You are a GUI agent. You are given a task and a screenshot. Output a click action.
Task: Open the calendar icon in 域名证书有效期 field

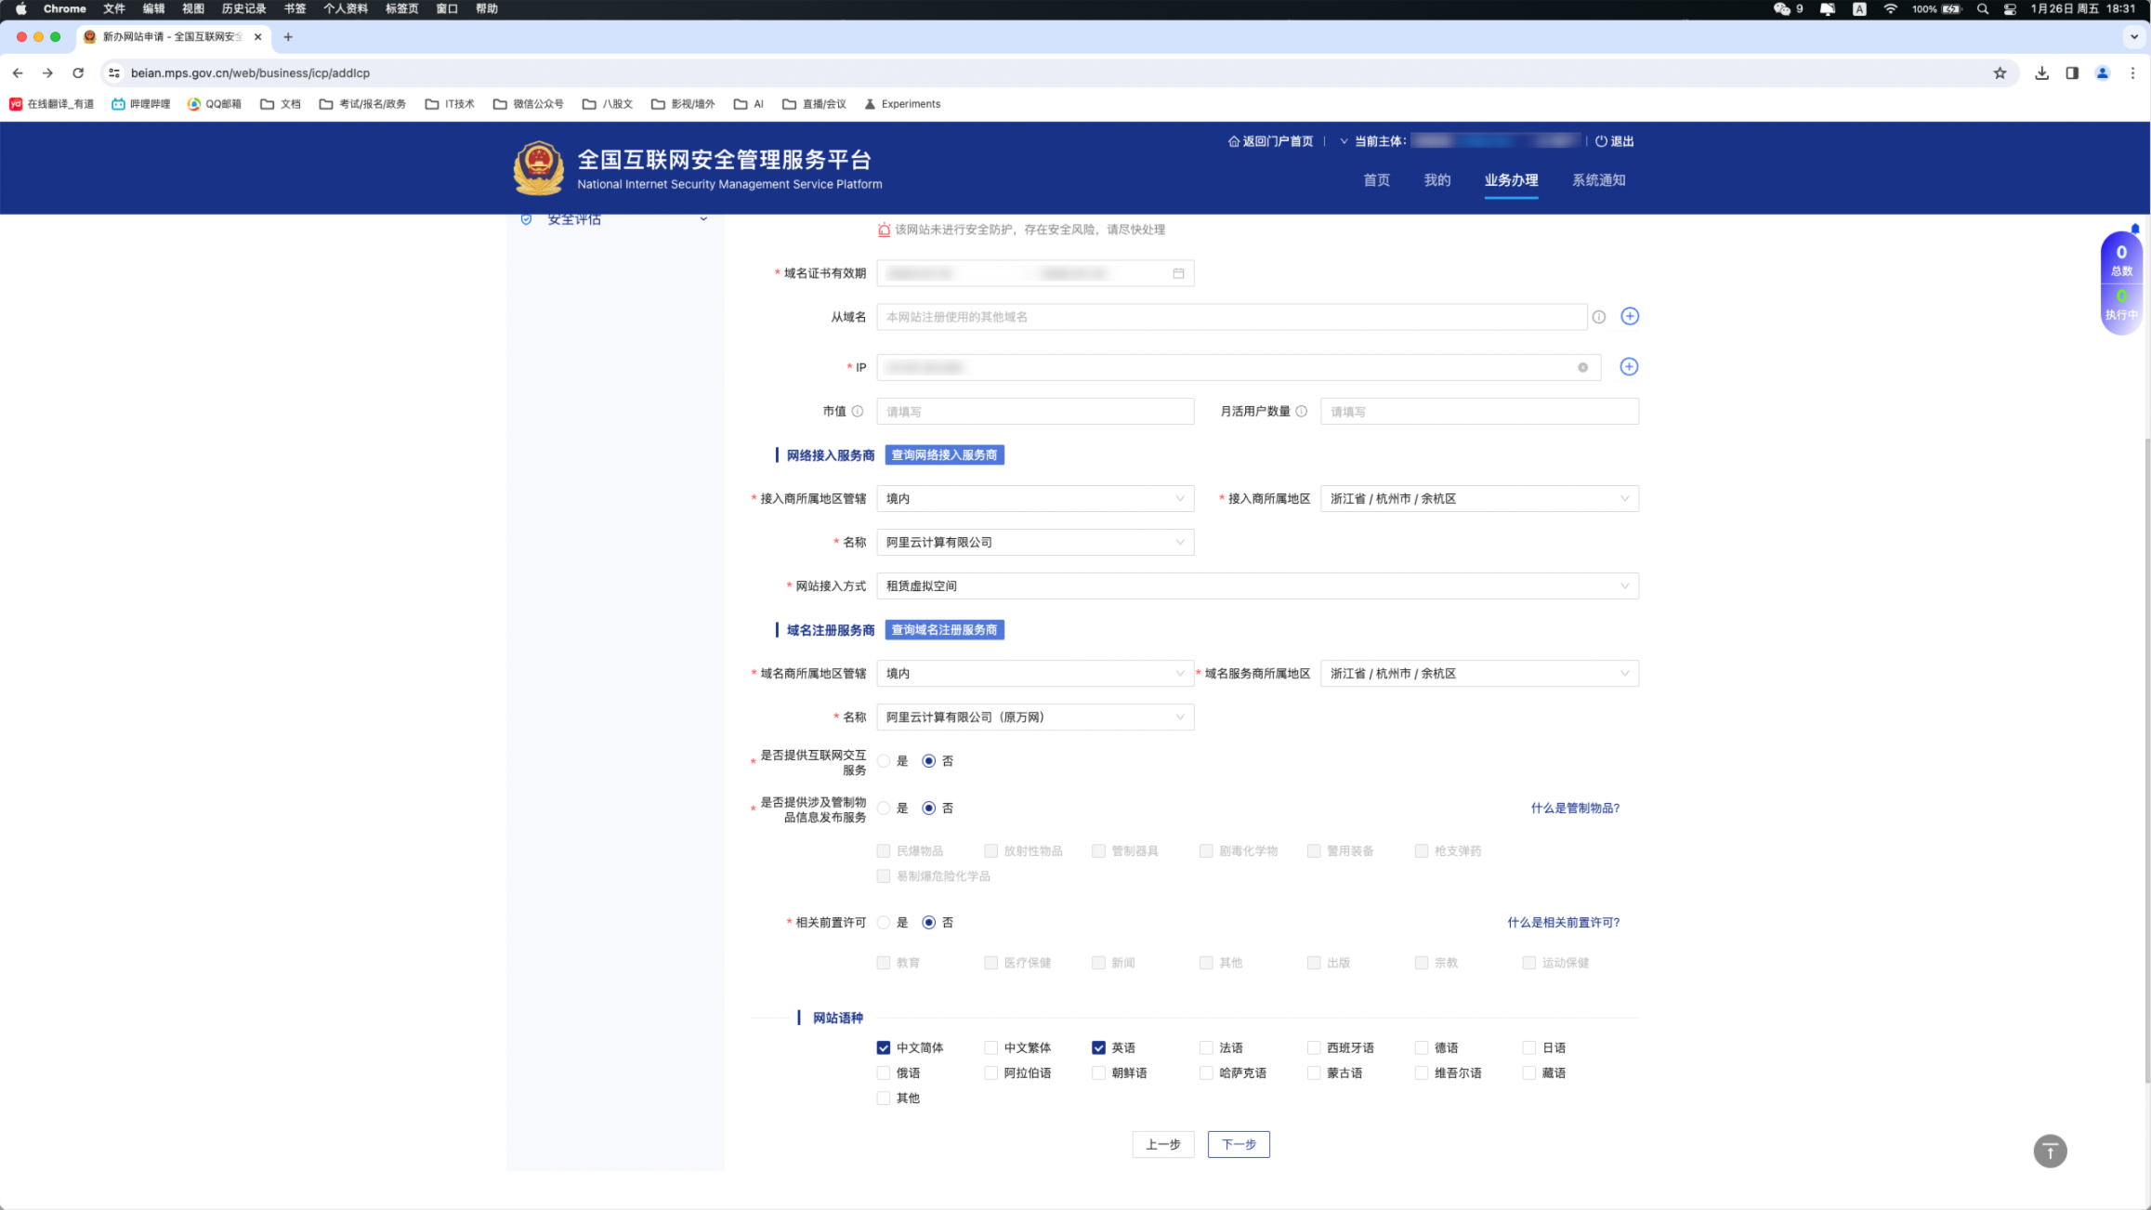point(1177,272)
